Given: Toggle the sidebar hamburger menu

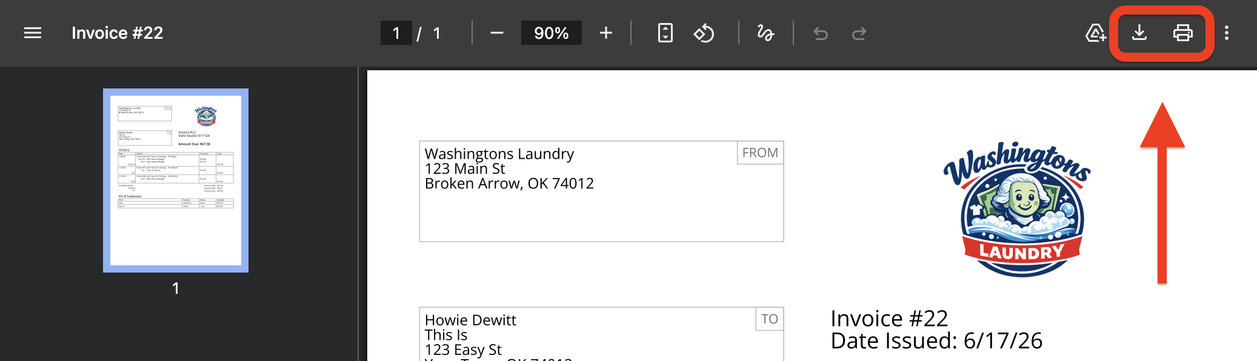Looking at the screenshot, I should [33, 33].
